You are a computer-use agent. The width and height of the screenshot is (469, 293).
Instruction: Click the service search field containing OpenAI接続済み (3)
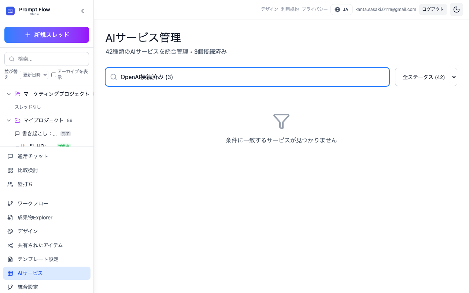point(247,77)
